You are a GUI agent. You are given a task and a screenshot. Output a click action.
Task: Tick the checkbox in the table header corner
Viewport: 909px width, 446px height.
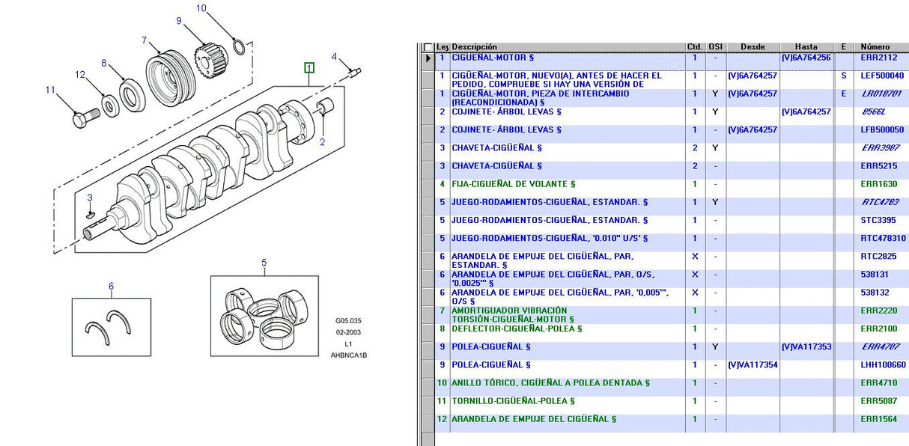(428, 47)
